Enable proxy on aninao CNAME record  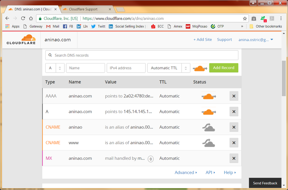208,127
